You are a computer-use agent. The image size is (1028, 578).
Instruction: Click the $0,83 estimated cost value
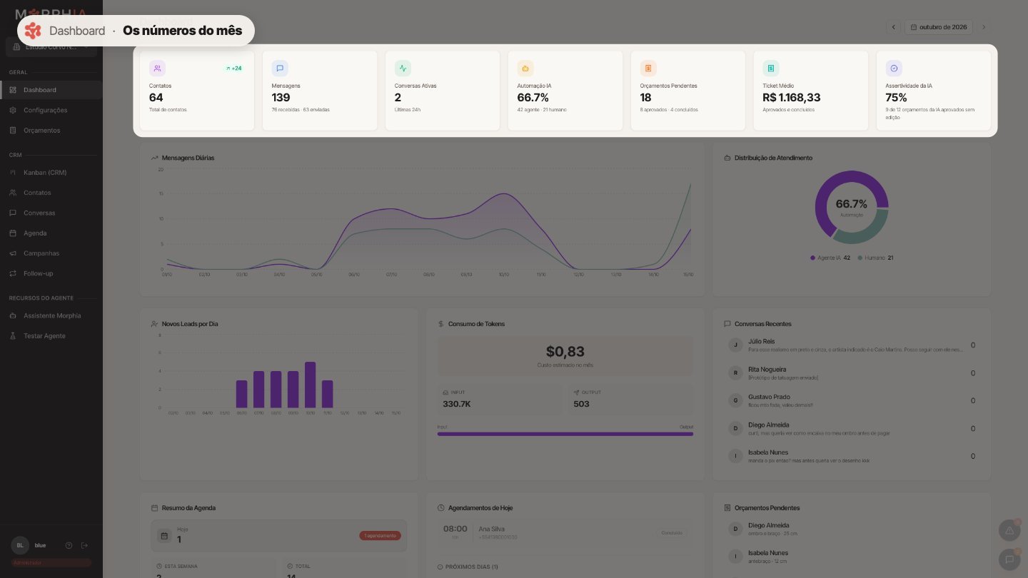(x=565, y=351)
